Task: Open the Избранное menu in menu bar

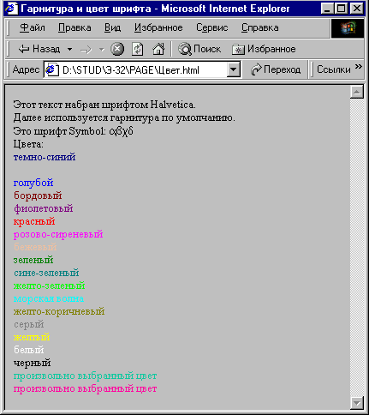Action: [x=158, y=27]
